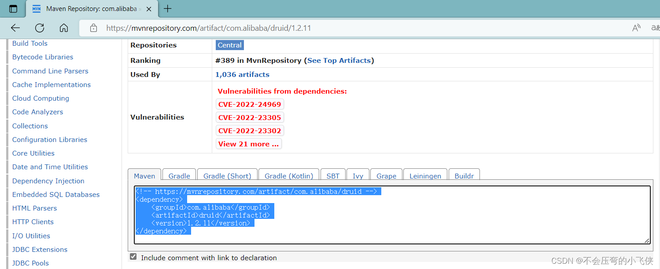Switch to the Ivy tab

coord(358,175)
